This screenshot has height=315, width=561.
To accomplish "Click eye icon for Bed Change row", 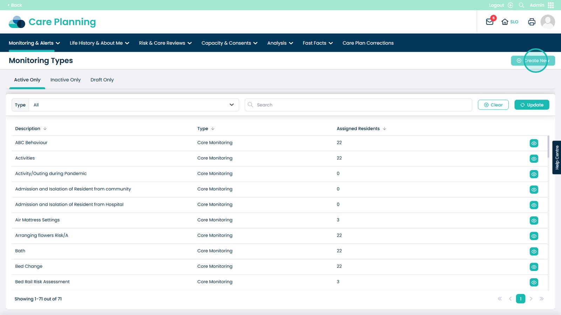I will tap(534, 267).
